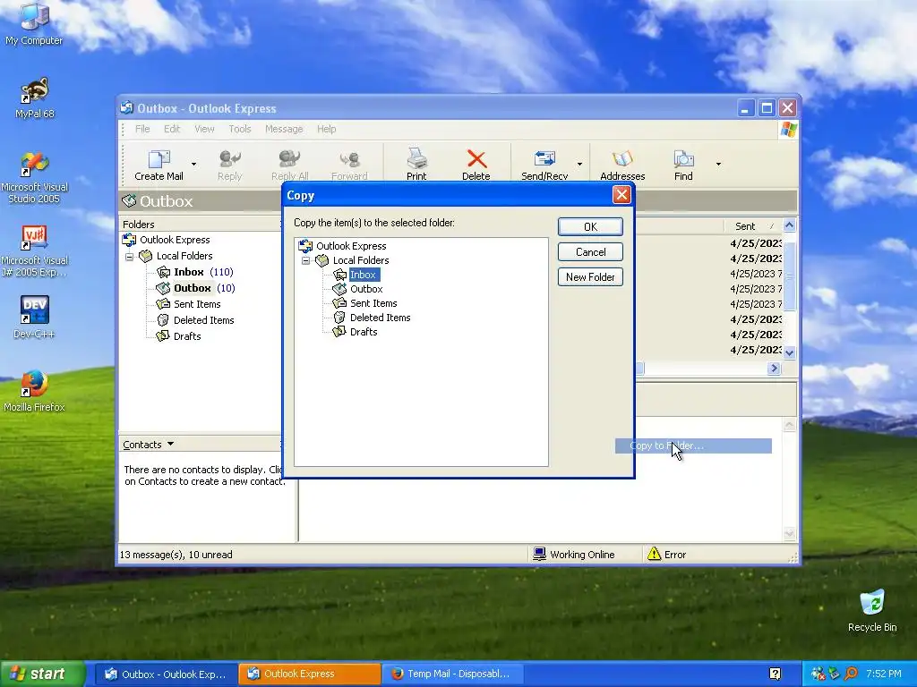The height and width of the screenshot is (687, 917).
Task: Open the Tools menu
Action: point(240,129)
